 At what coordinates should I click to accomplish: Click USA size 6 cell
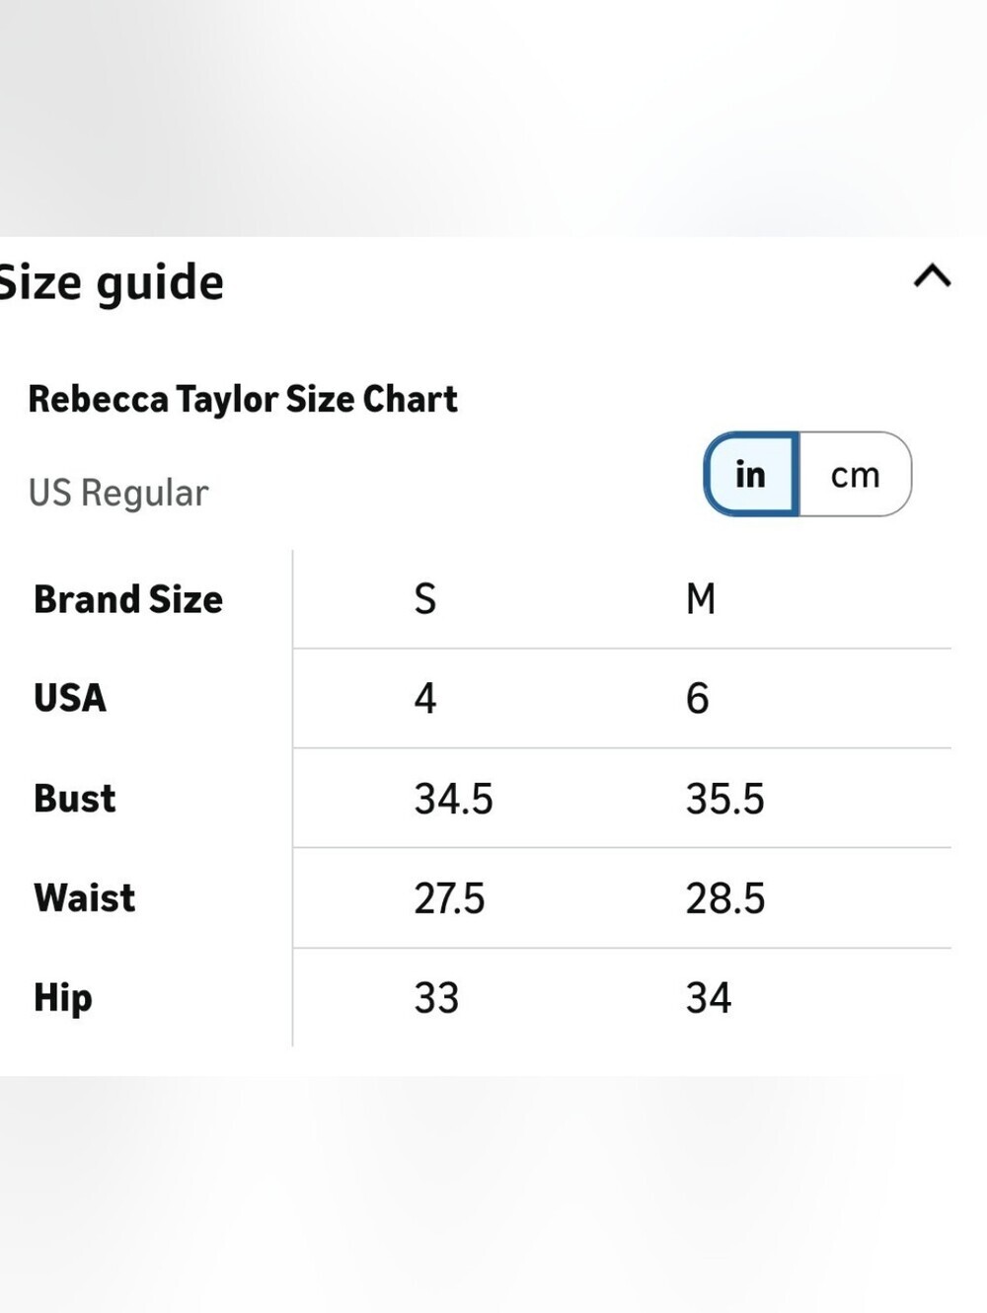pos(698,699)
